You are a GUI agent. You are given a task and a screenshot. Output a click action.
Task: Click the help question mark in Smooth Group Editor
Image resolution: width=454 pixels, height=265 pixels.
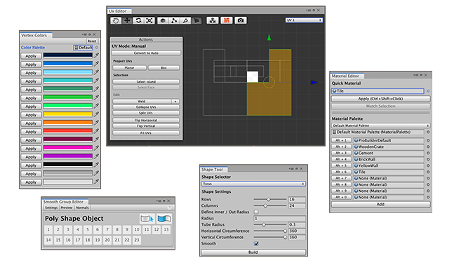pos(170,208)
